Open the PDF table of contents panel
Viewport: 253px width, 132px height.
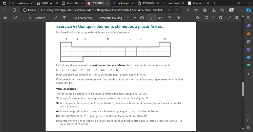click(5, 18)
